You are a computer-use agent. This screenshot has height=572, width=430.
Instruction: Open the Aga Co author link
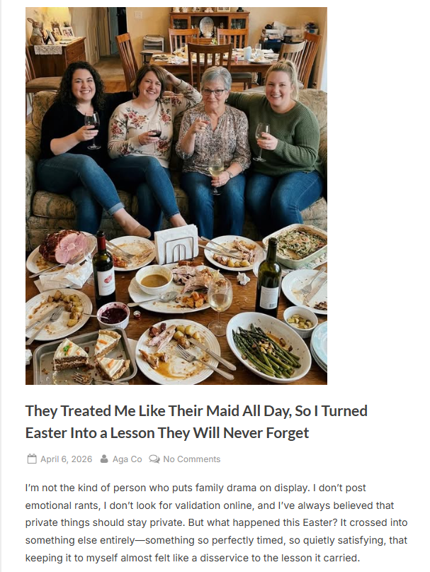coord(127,459)
